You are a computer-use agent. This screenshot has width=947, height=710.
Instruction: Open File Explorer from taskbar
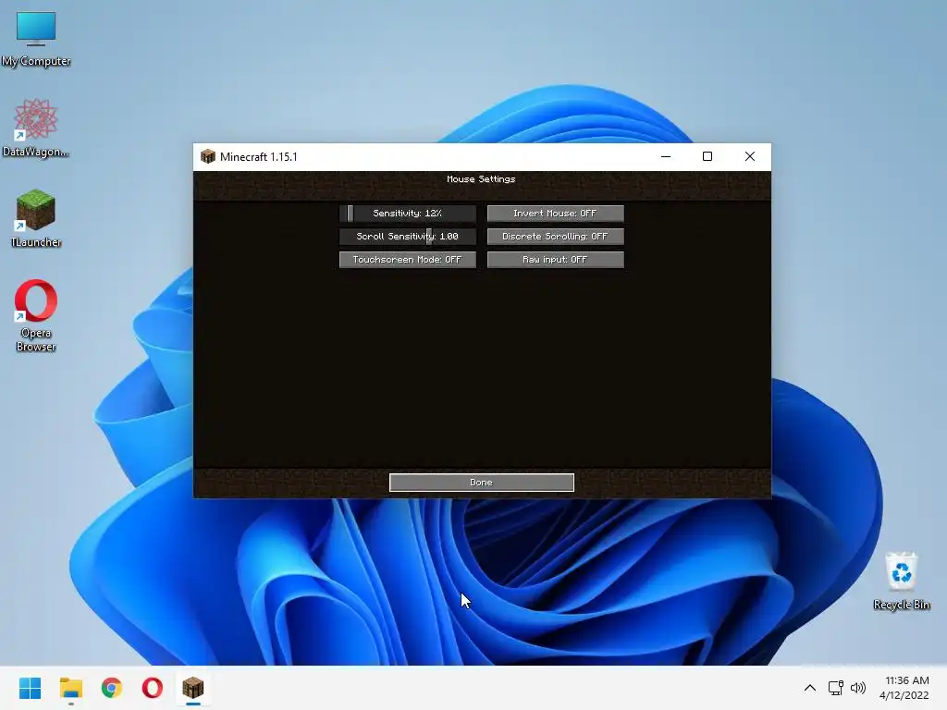(70, 688)
